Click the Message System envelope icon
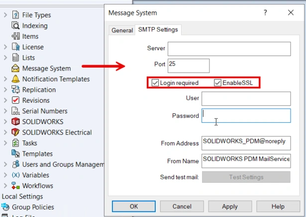This screenshot has width=306, height=217. tap(15, 69)
